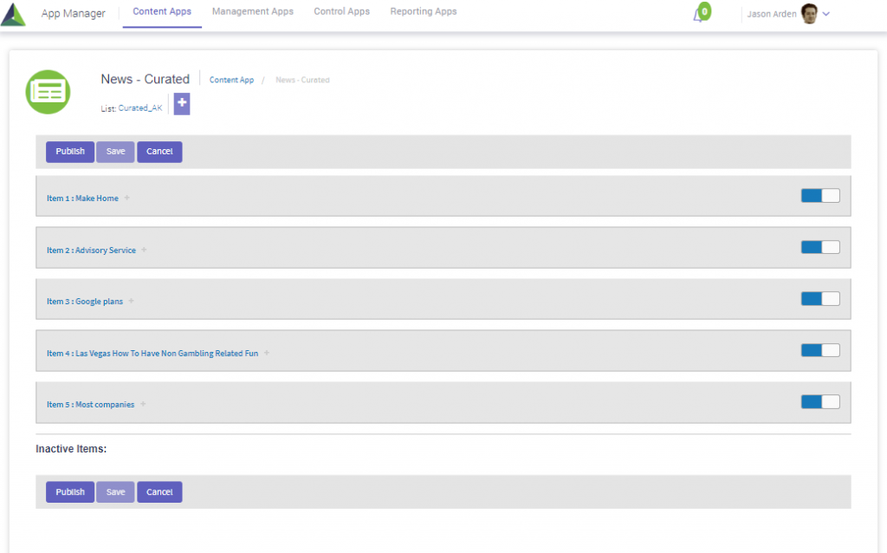Click the plus icon beside Google plans

pos(131,301)
